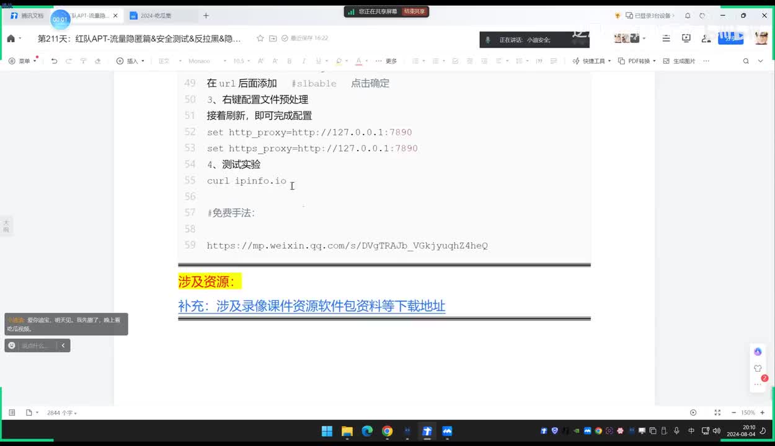Toggle Chinese input method indicator
The width and height of the screenshot is (775, 446).
click(691, 431)
